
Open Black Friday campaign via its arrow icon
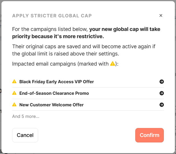[x=162, y=82]
